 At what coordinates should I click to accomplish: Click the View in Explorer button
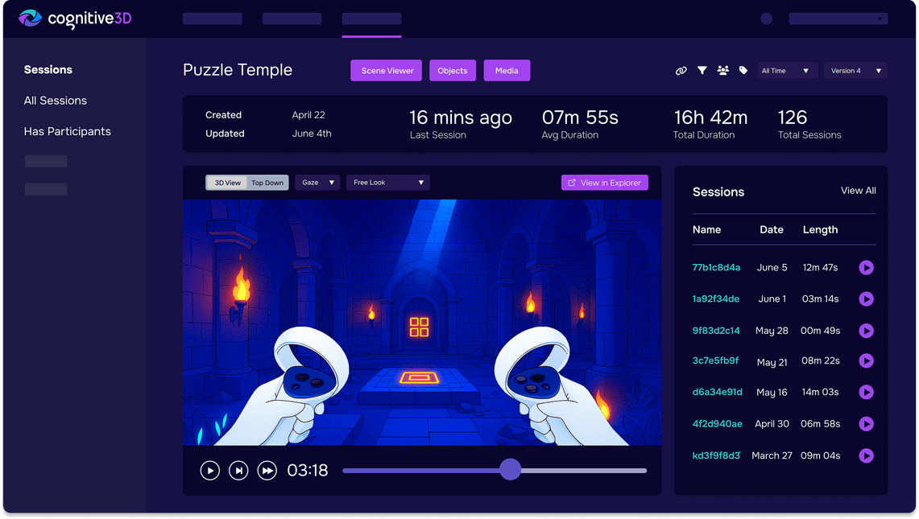click(604, 183)
